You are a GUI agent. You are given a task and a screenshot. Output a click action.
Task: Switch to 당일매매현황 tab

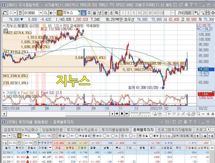tap(52, 129)
